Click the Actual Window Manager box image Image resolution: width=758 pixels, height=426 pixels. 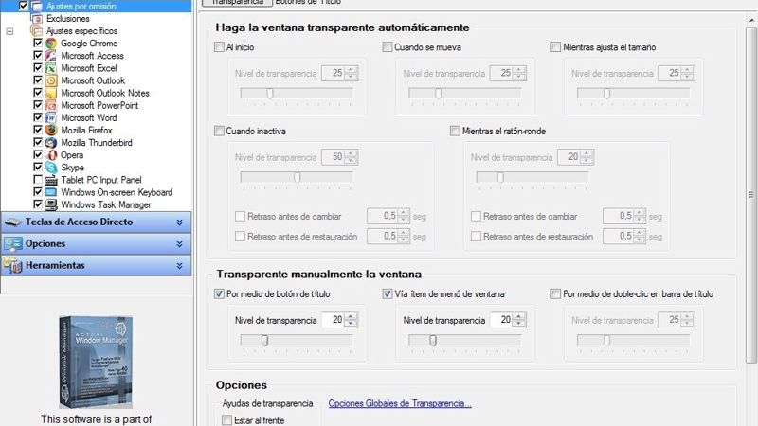point(96,362)
